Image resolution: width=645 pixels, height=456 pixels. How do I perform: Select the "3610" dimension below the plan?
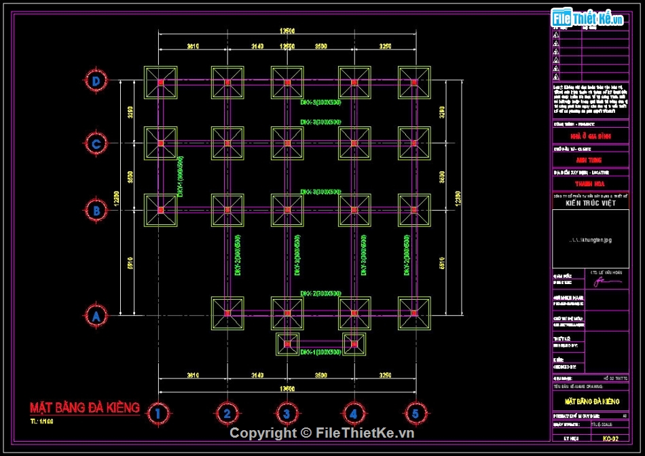pyautogui.click(x=193, y=375)
